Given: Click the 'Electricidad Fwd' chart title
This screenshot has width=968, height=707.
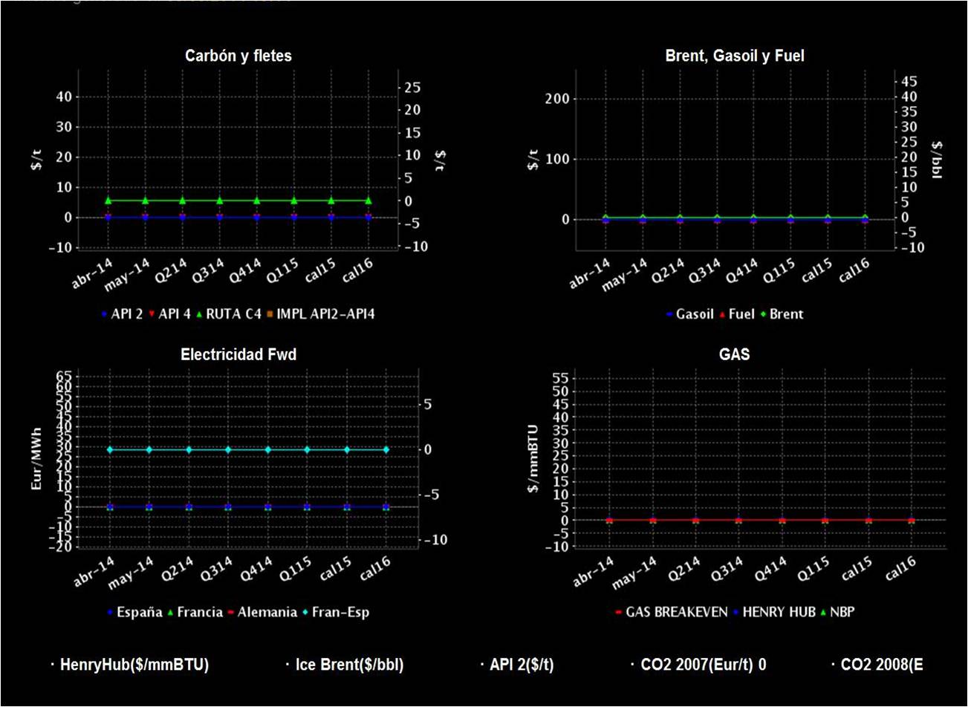Looking at the screenshot, I should click(x=238, y=355).
